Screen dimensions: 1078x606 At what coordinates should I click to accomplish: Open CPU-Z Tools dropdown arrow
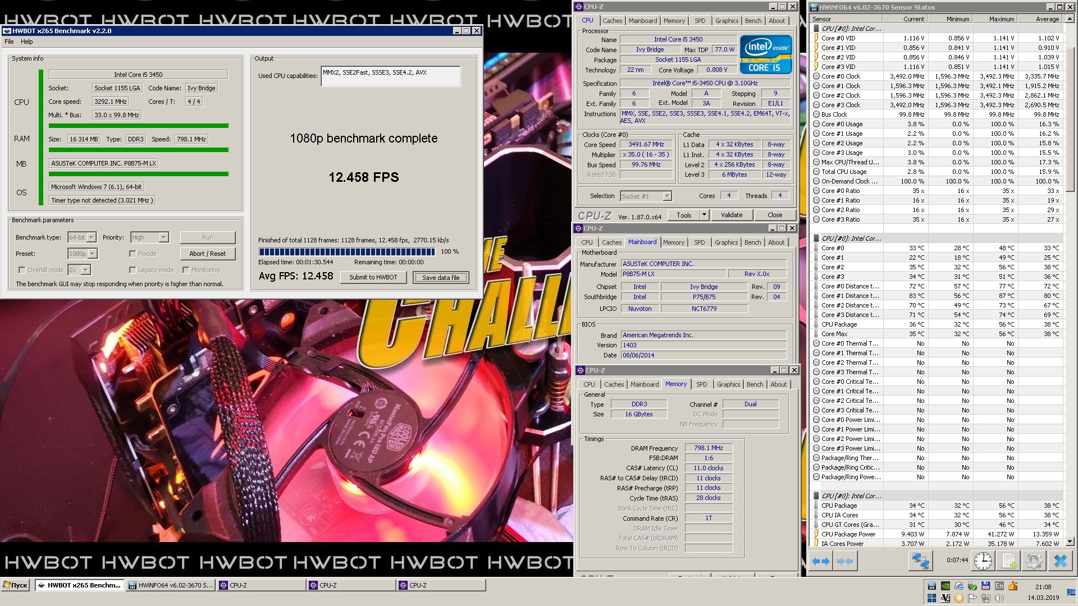(704, 215)
